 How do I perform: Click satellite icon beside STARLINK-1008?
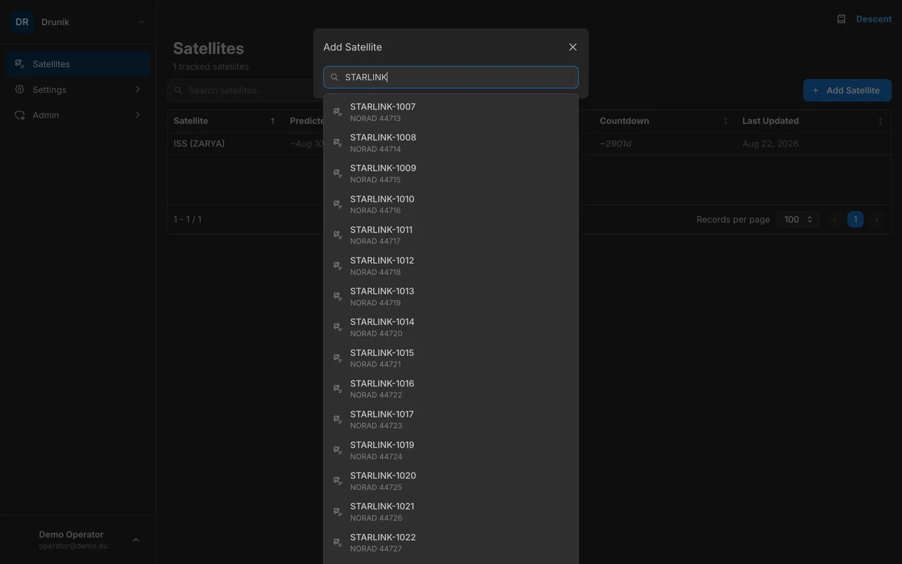(338, 143)
